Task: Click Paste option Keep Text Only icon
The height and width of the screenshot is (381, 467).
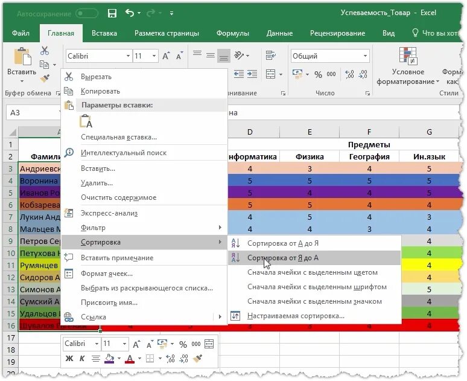Action: point(86,121)
